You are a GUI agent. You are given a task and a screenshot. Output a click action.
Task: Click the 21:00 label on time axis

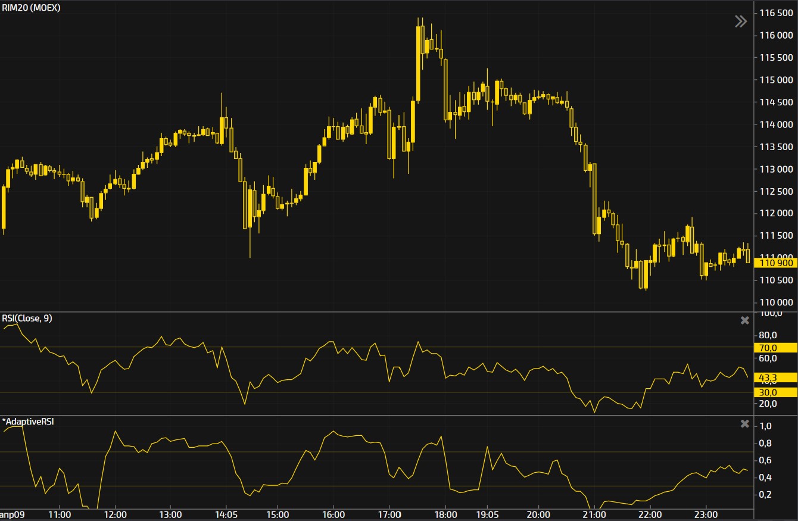594,514
